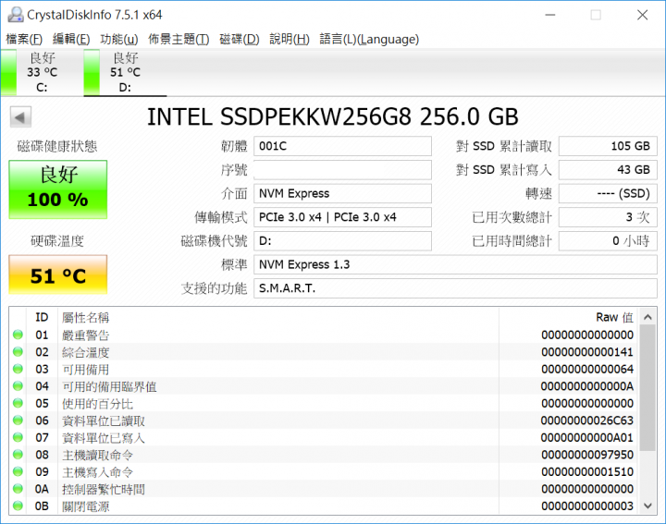
Task: Click the 轉速 value ---- (SSD)
Action: (608, 193)
